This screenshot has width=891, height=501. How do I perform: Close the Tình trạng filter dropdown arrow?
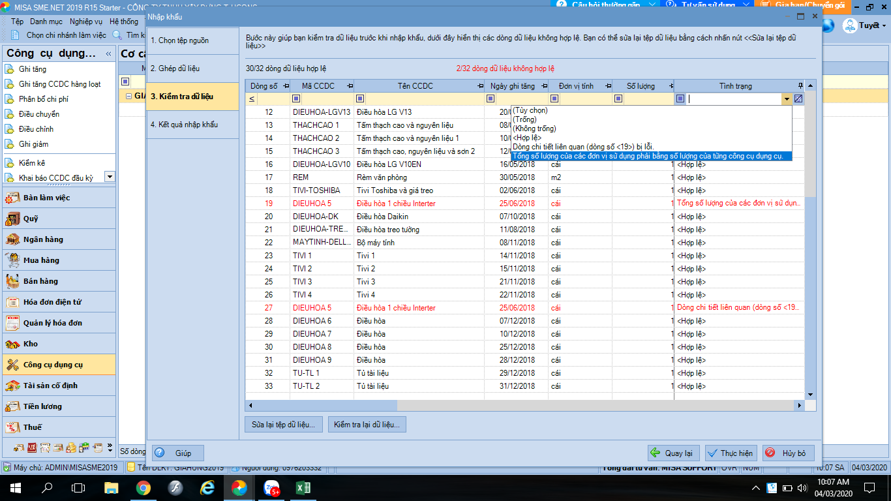click(x=787, y=99)
